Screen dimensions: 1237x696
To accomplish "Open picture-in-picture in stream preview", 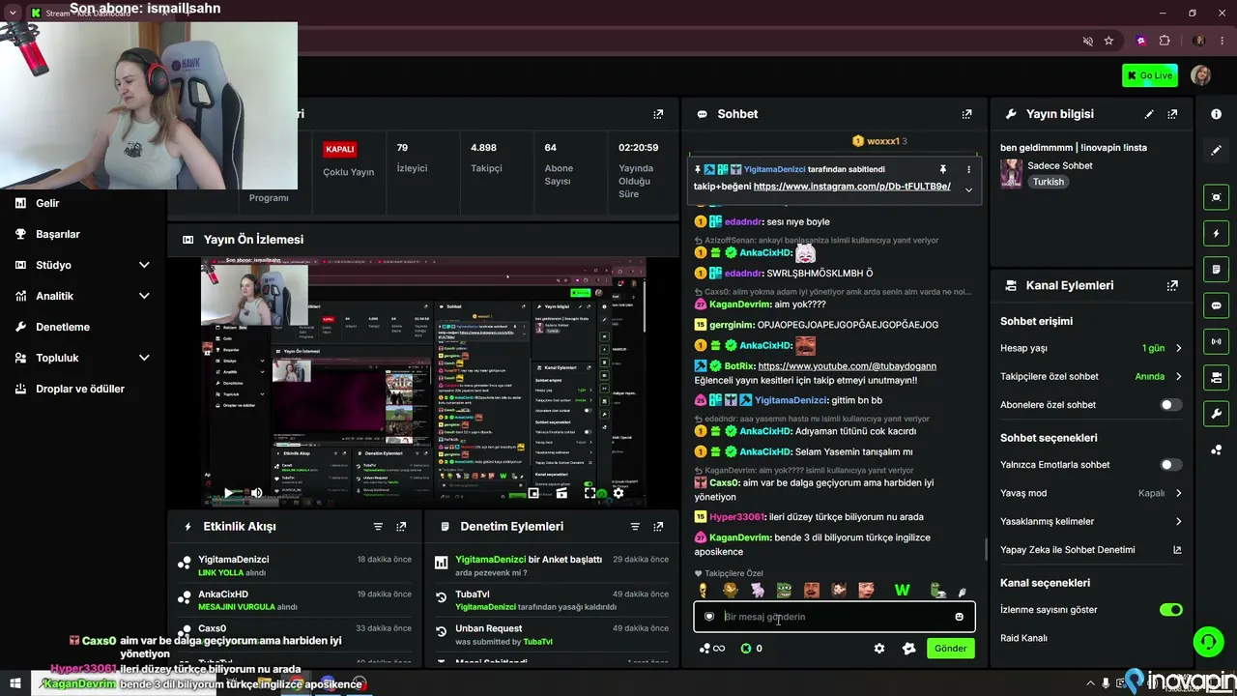I will [x=533, y=493].
